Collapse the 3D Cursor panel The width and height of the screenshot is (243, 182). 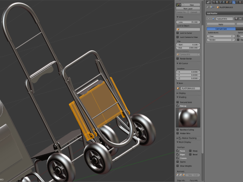pos(178,63)
